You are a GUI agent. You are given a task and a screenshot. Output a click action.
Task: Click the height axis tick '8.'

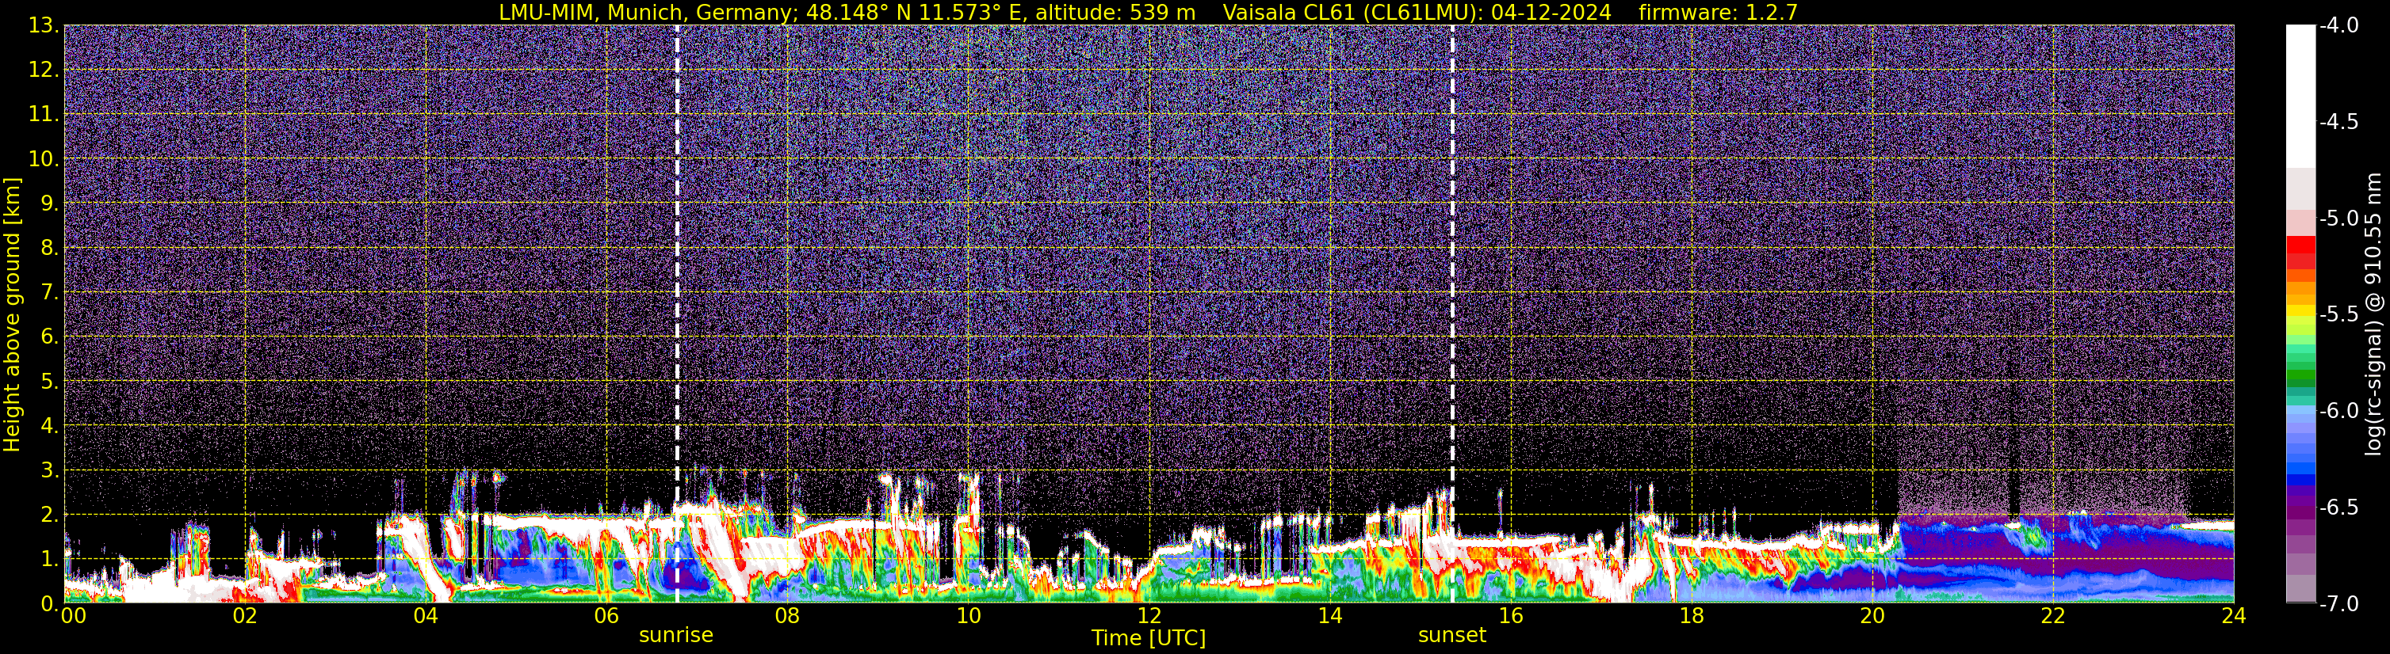(x=49, y=249)
